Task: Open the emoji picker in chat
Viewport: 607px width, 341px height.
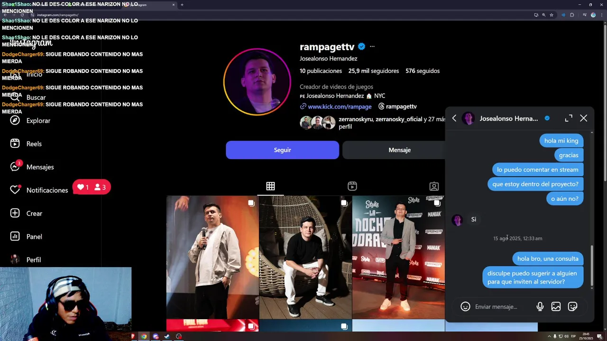Action: pos(465,306)
